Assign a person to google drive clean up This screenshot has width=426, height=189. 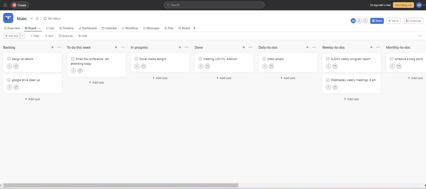coord(9,87)
